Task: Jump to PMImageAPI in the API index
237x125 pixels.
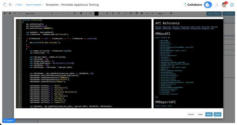Action: pyautogui.click(x=177, y=29)
